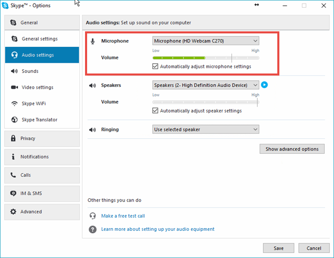Screen dimensions: 334x258
Task: Click the chat bubble icon beside IM & SMS
Action: click(x=13, y=193)
